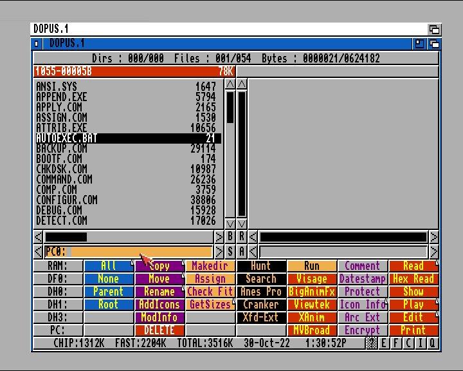Select the ANSI.SYS file entry

point(129,87)
